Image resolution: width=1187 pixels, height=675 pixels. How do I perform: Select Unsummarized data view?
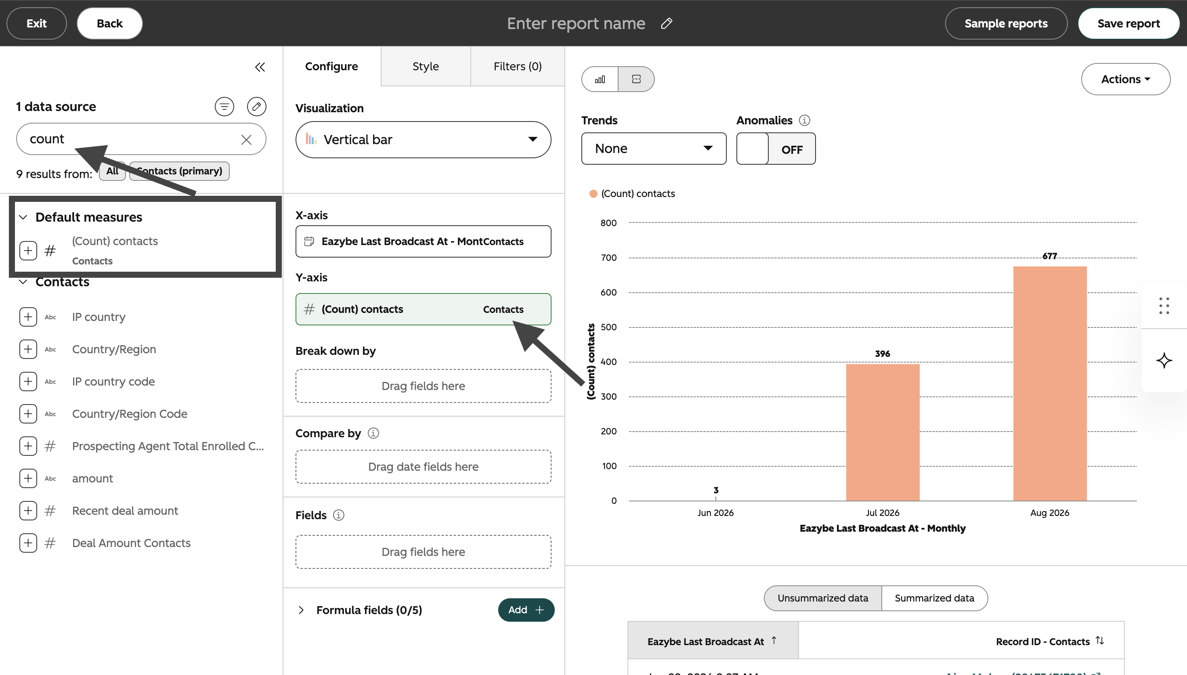click(823, 598)
